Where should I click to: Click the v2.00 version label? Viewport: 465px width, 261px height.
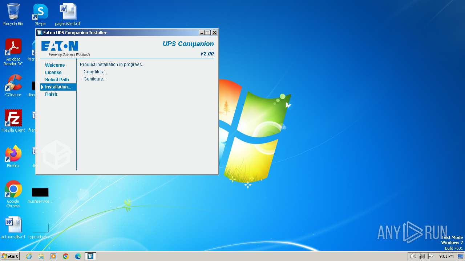click(x=207, y=54)
